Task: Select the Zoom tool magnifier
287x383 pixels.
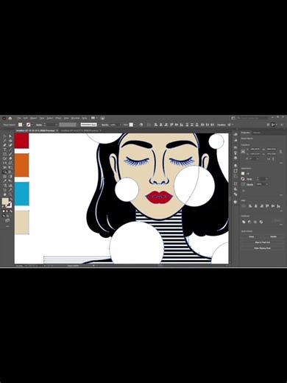Action: 10,194
